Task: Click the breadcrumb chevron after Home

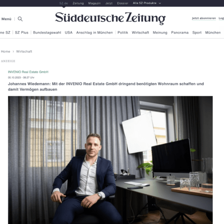Action: (x=13, y=52)
